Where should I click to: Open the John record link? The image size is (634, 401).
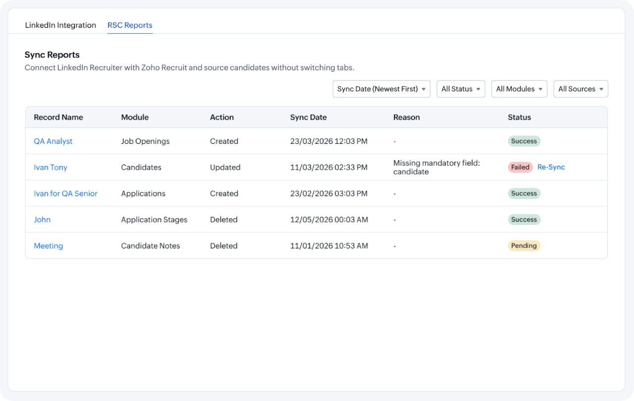click(x=42, y=220)
